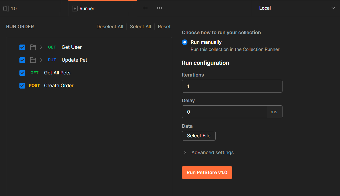Click the folder icon beside Get User
The height and width of the screenshot is (196, 340).
click(33, 47)
